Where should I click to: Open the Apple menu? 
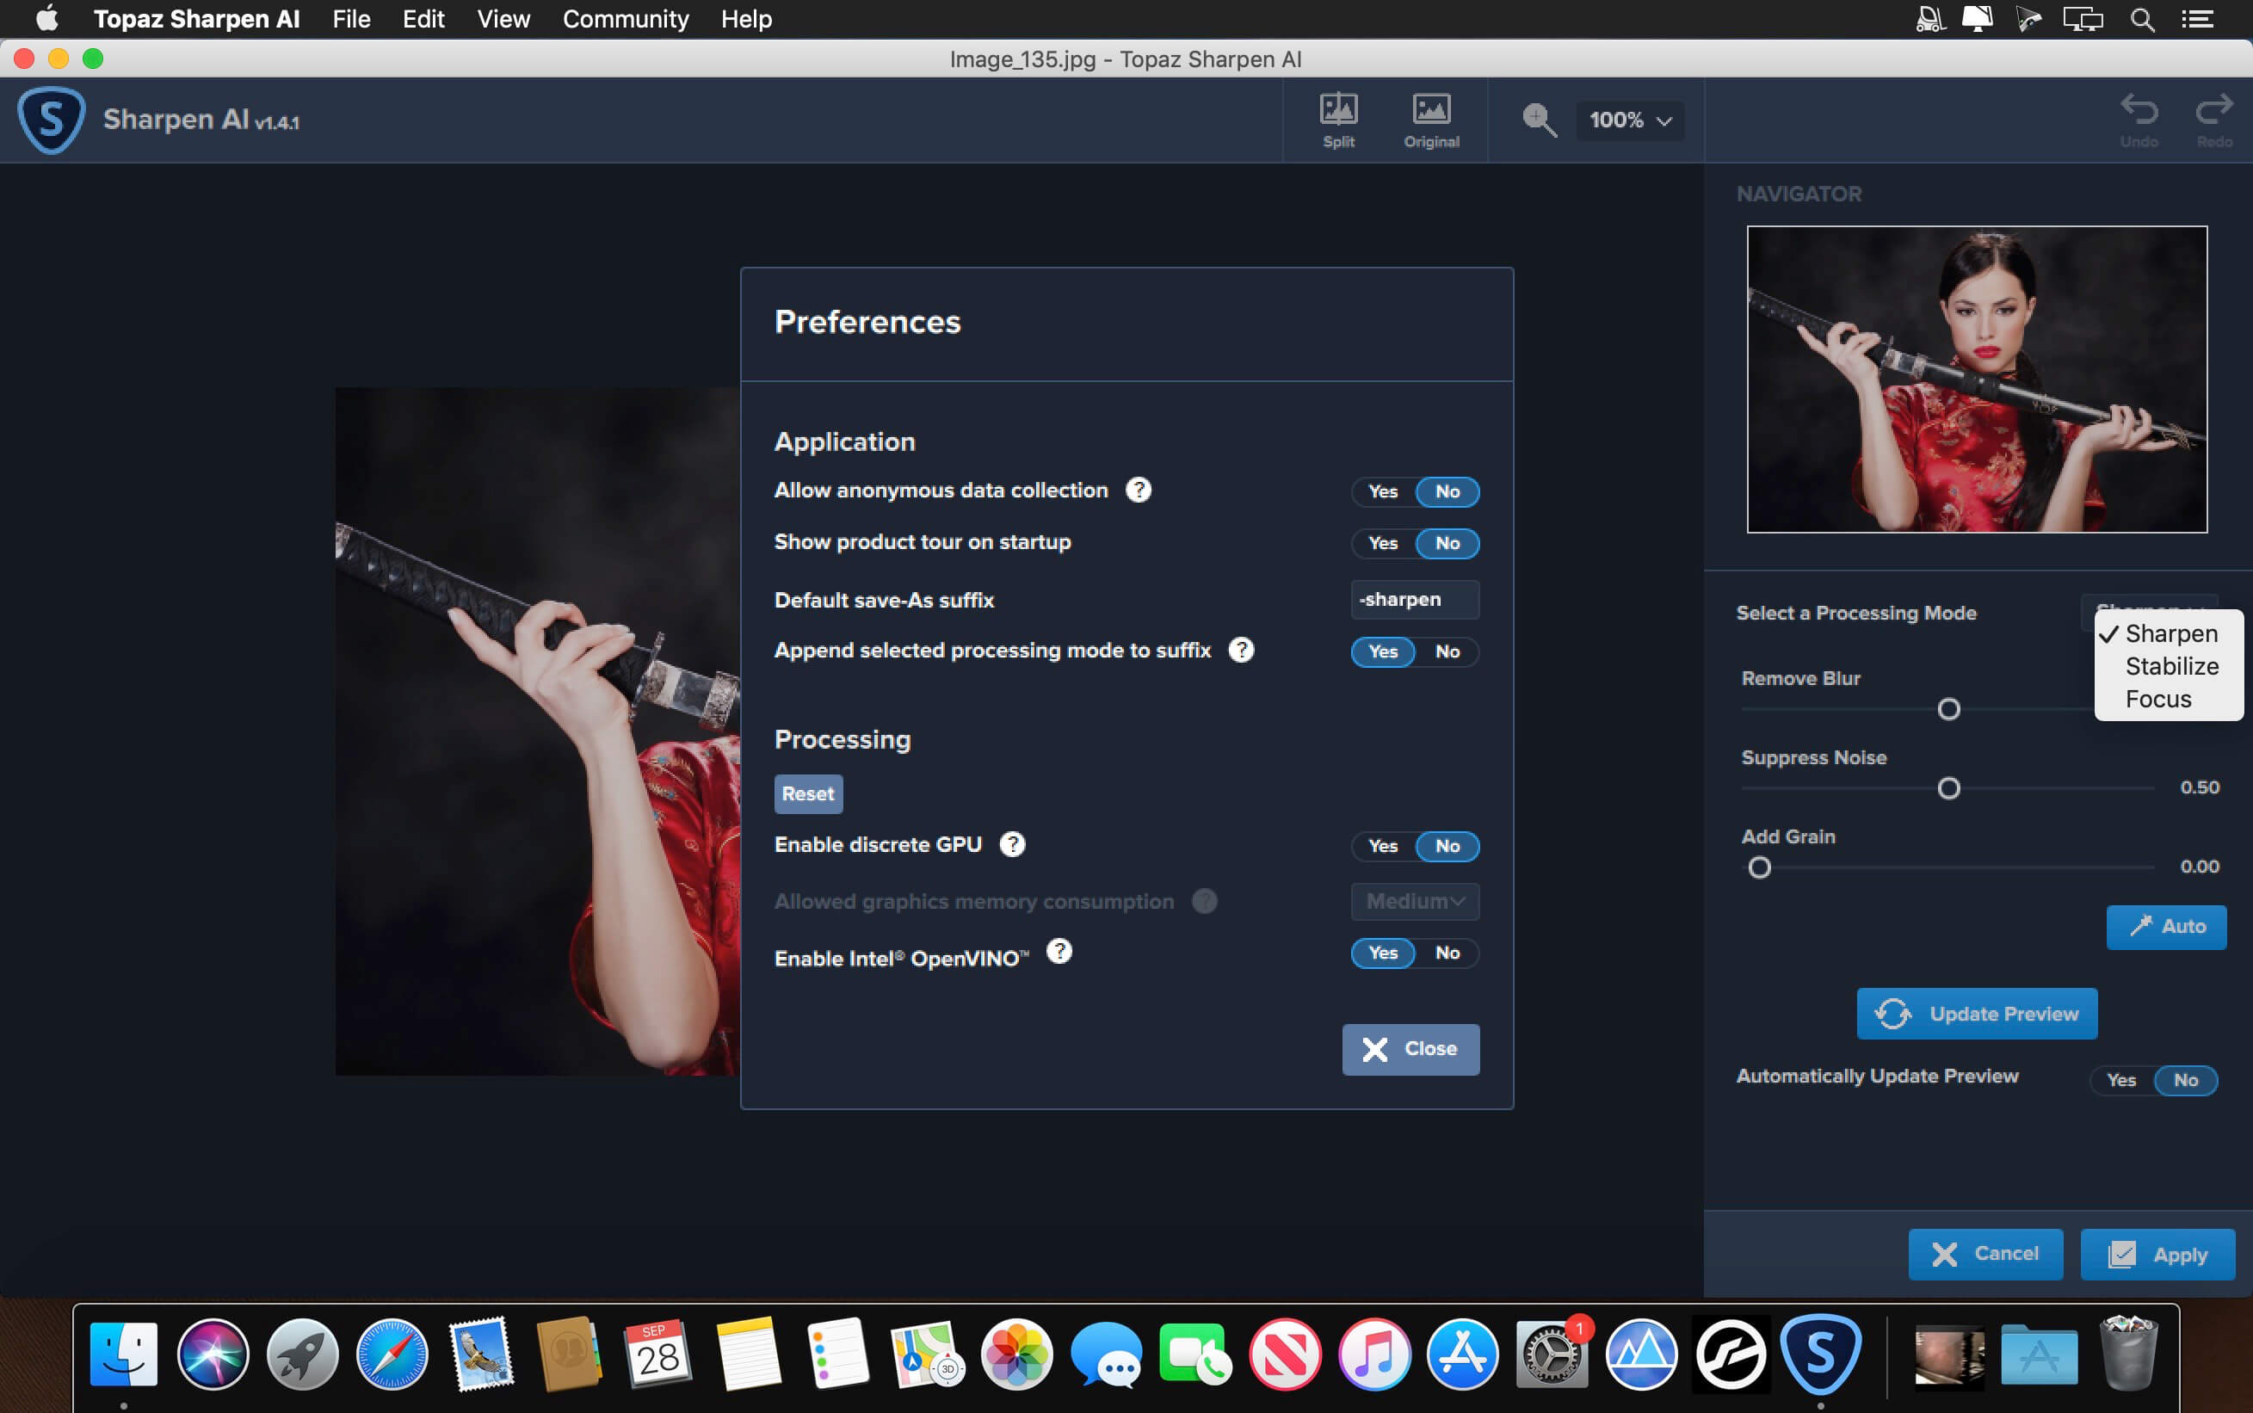(x=46, y=18)
